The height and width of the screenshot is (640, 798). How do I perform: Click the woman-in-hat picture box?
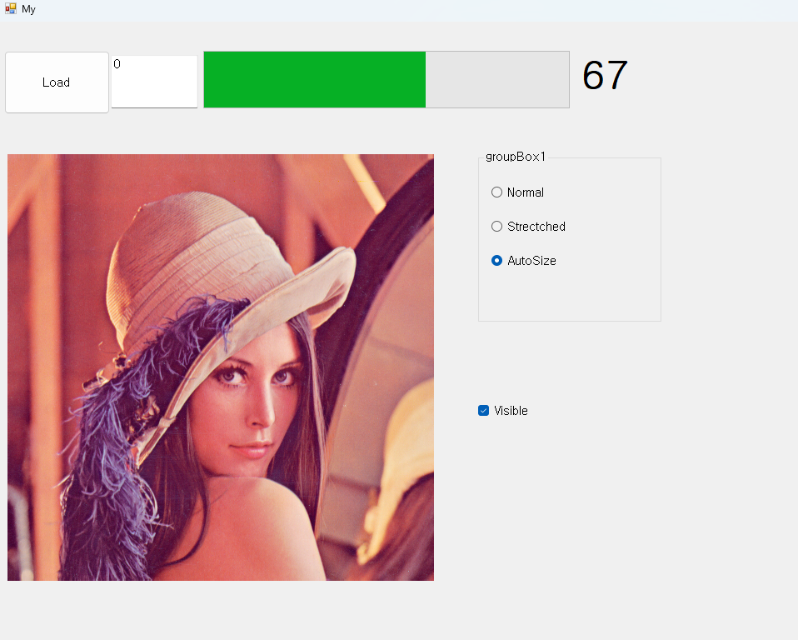221,367
